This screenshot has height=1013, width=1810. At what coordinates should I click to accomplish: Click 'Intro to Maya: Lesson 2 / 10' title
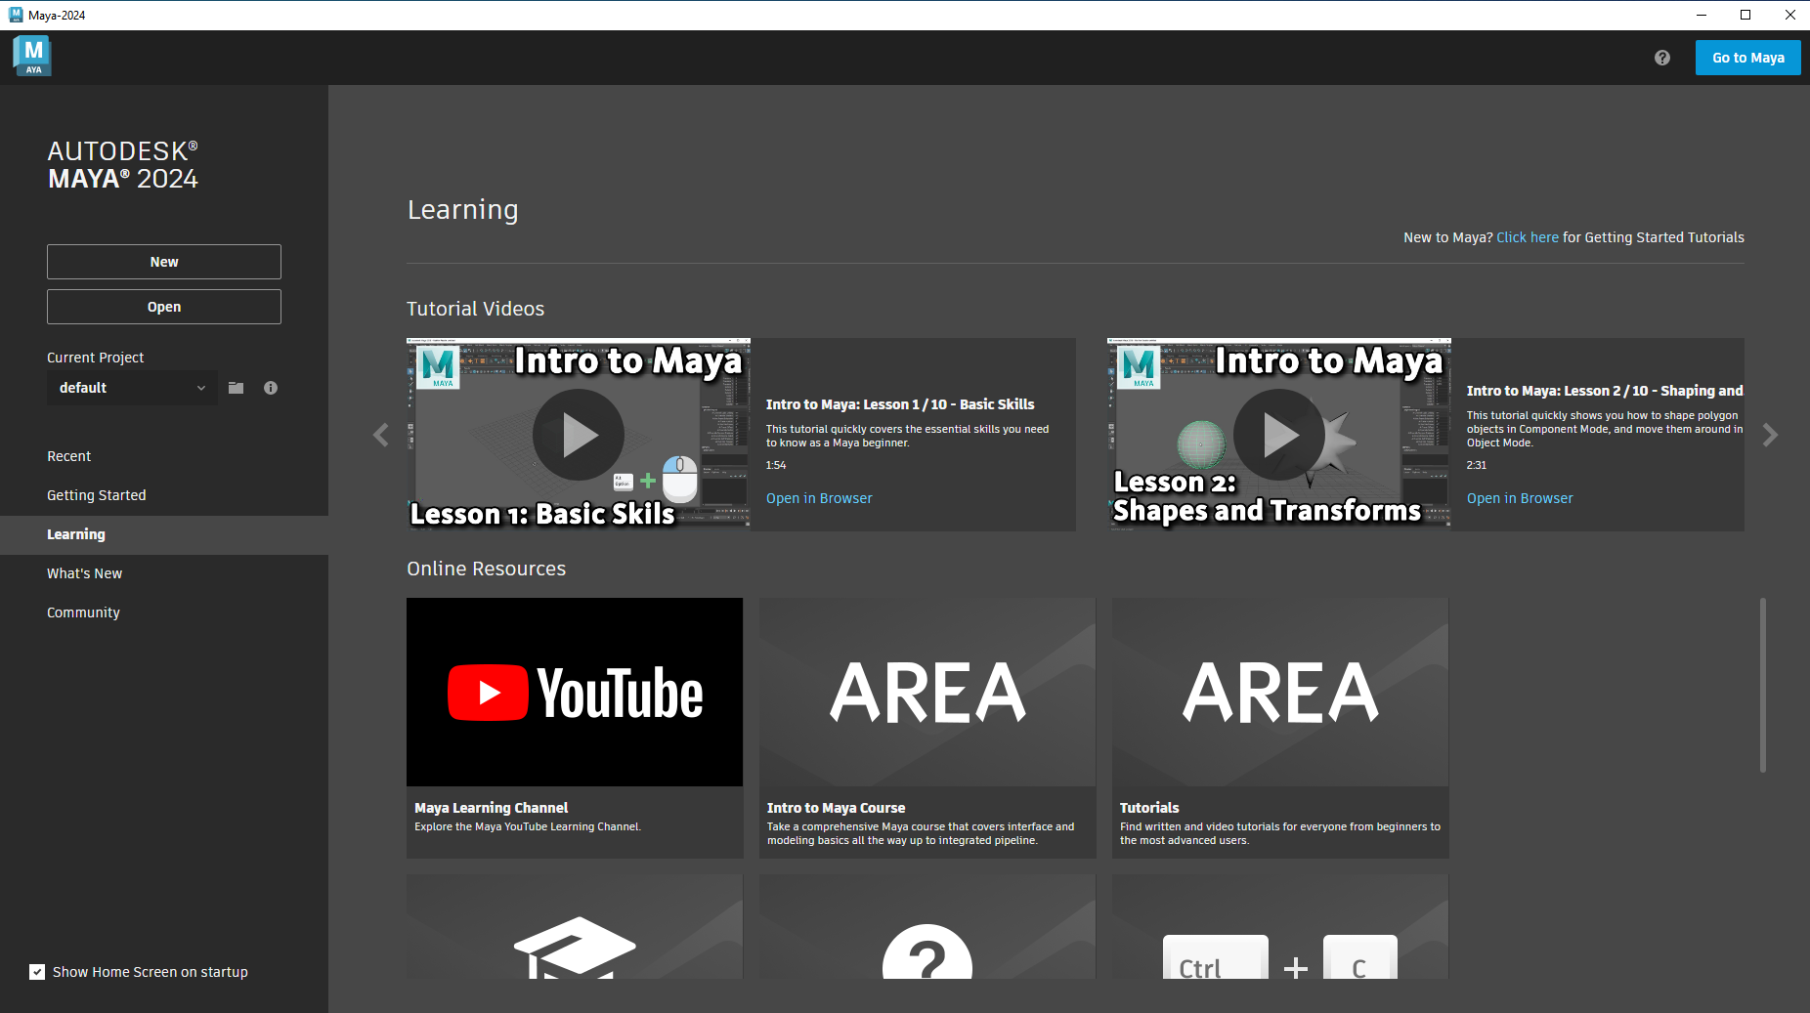click(1605, 391)
